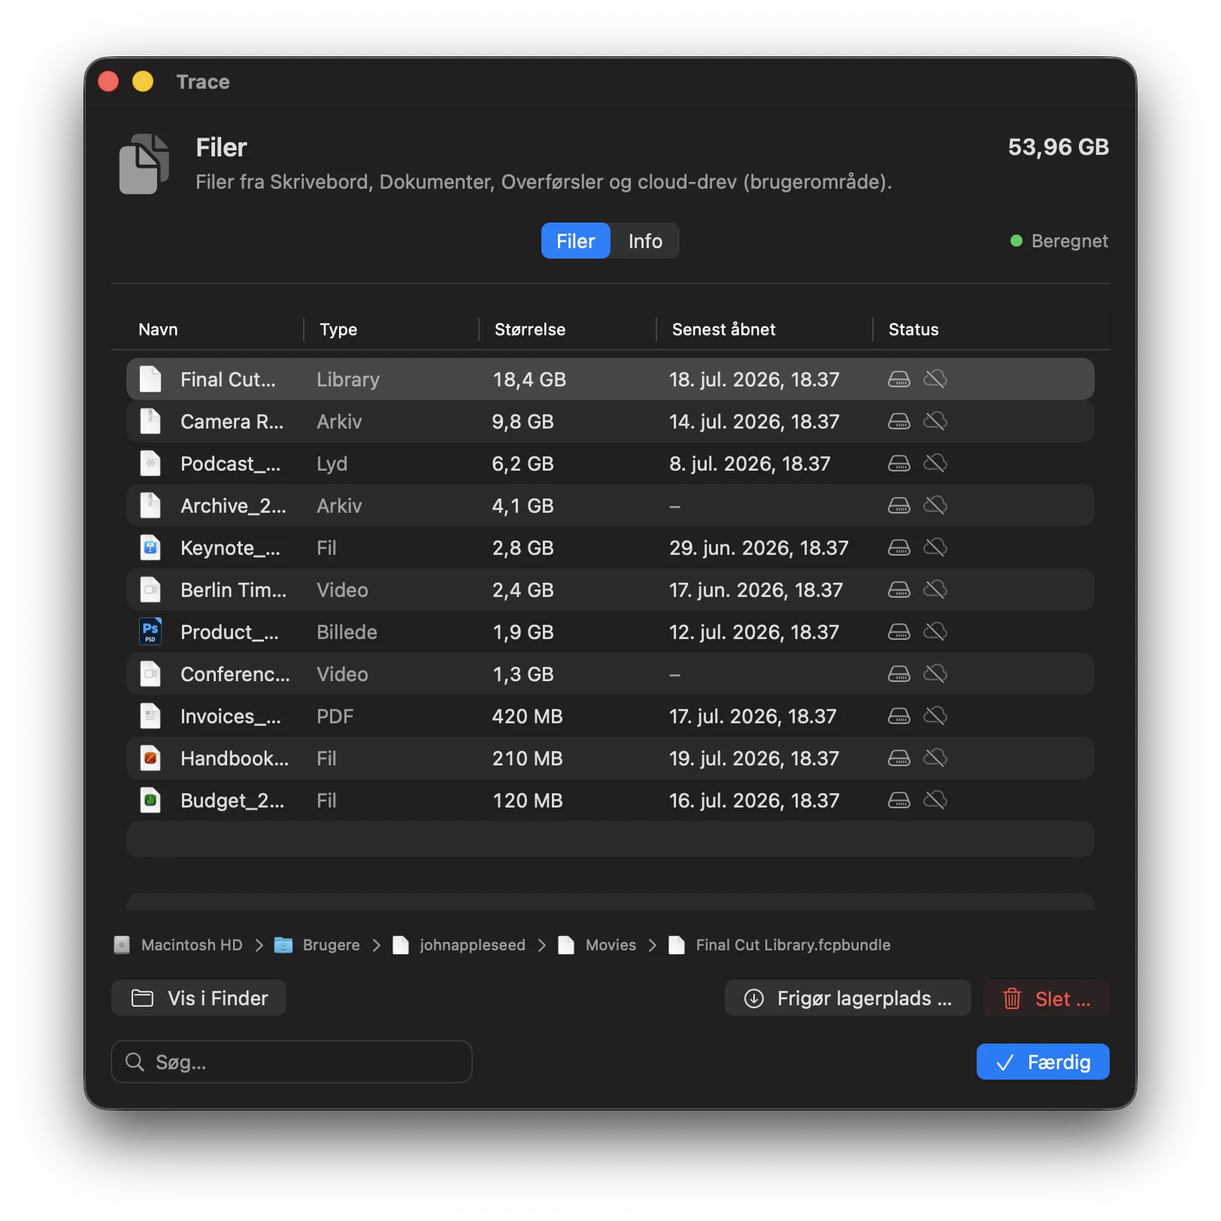Click the 18,4 GB size value
The width and height of the screenshot is (1221, 1221).
[529, 380]
